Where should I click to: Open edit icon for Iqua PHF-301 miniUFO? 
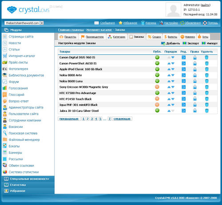tap(183, 105)
